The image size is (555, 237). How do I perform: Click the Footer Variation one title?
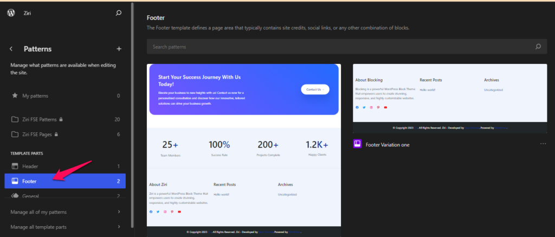point(387,145)
